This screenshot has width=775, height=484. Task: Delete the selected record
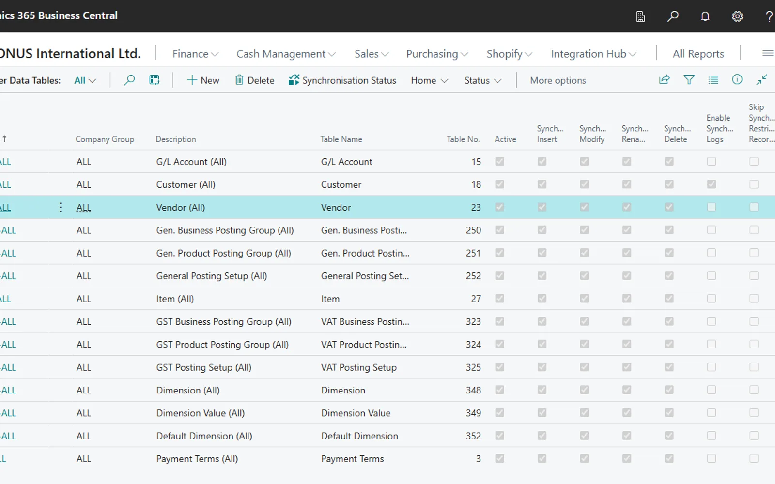tap(255, 80)
